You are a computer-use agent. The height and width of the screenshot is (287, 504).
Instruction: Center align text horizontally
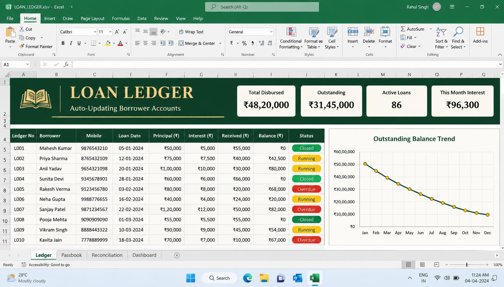(x=146, y=43)
